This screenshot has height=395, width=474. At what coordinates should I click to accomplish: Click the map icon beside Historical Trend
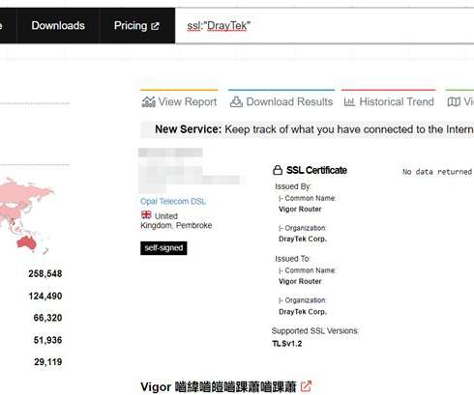[x=454, y=102]
